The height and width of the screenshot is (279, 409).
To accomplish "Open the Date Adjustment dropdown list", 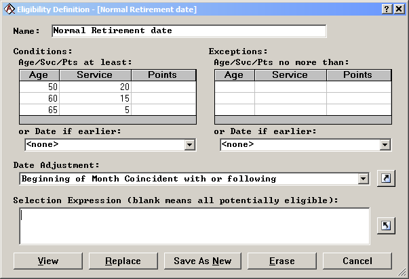I will (363, 179).
